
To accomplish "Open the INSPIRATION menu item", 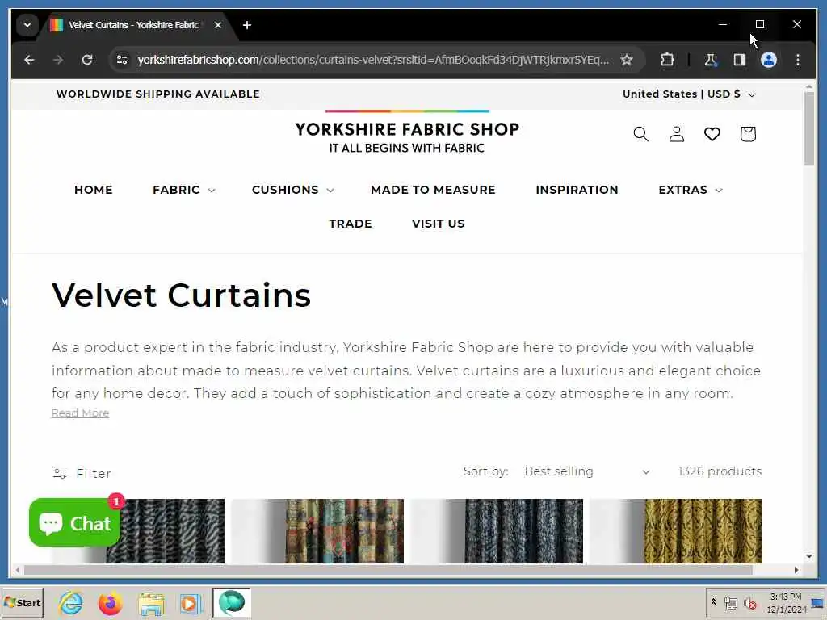I will (577, 190).
